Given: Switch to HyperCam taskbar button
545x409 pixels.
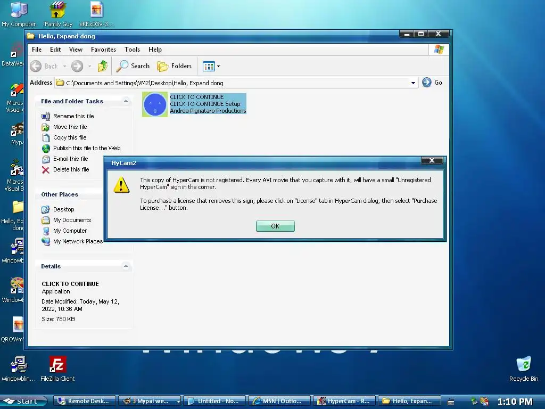Looking at the screenshot, I should click(x=344, y=401).
